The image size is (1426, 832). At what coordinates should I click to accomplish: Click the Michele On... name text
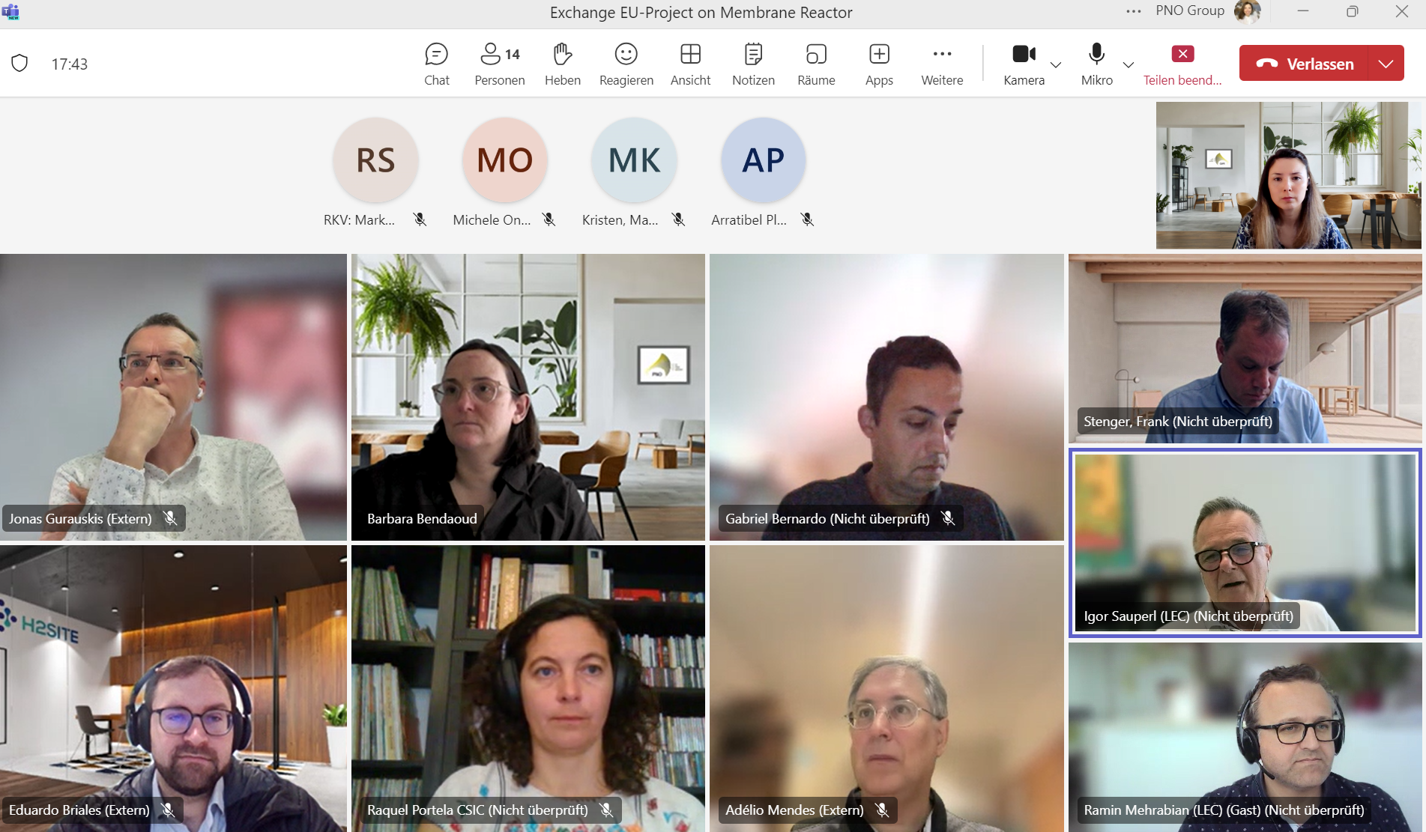[x=492, y=219]
